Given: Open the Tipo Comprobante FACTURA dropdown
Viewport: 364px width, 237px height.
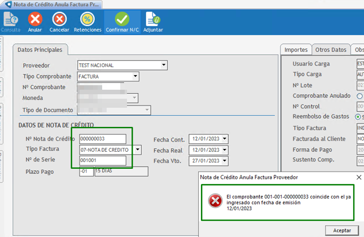Looking at the screenshot, I should 135,76.
